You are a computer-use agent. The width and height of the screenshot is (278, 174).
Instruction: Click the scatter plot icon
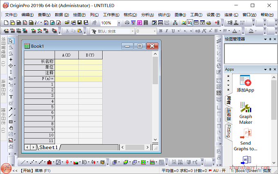coord(32,162)
